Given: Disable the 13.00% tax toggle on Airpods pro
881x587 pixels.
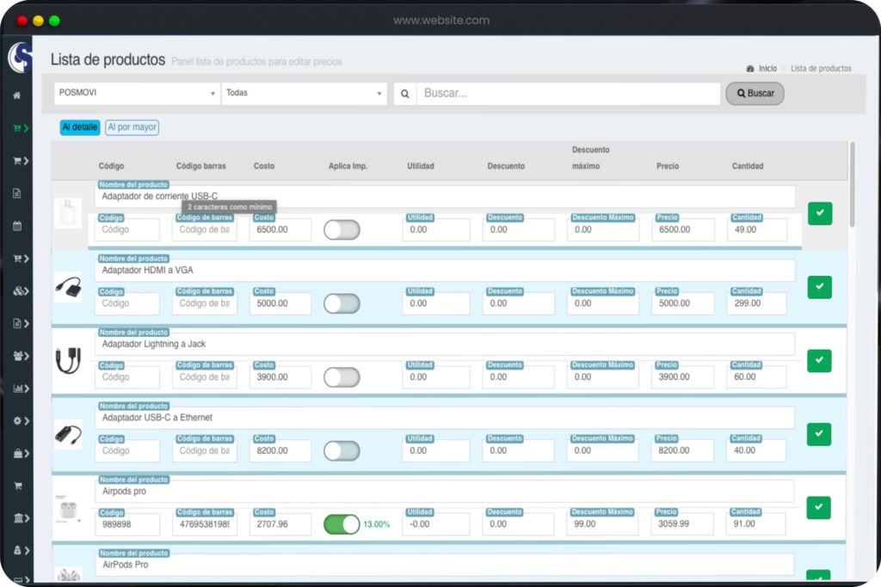Looking at the screenshot, I should pos(342,524).
